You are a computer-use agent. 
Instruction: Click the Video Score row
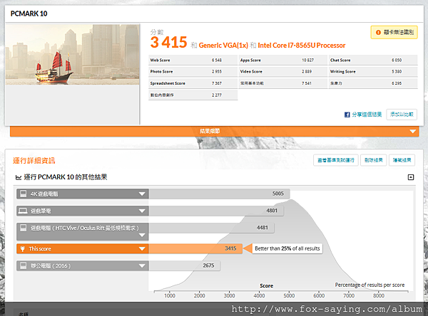(x=282, y=72)
